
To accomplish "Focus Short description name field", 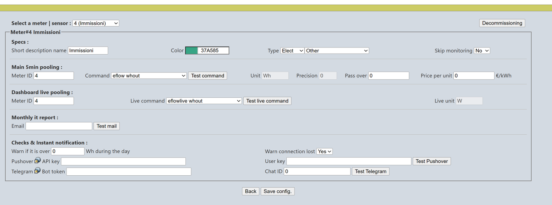I will pos(88,50).
